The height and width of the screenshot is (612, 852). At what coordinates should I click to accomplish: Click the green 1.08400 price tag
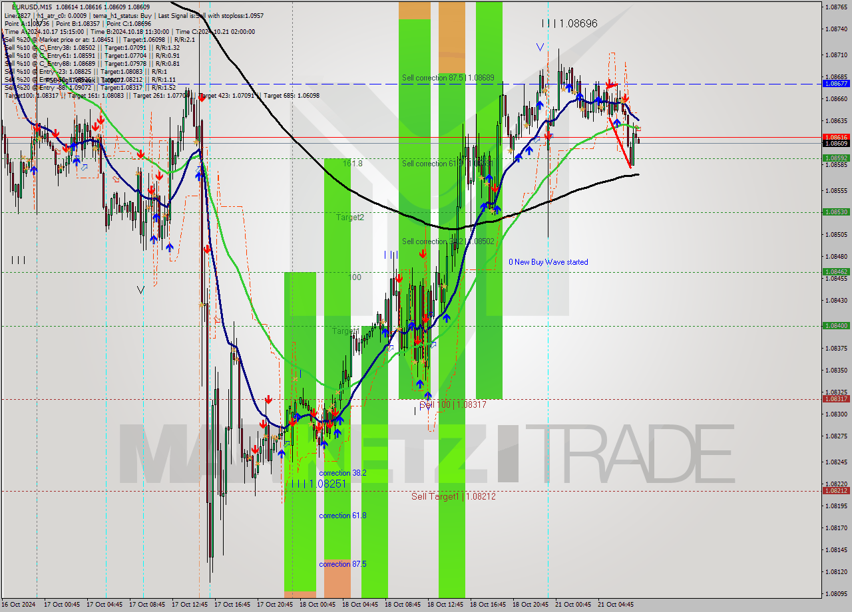(x=836, y=325)
